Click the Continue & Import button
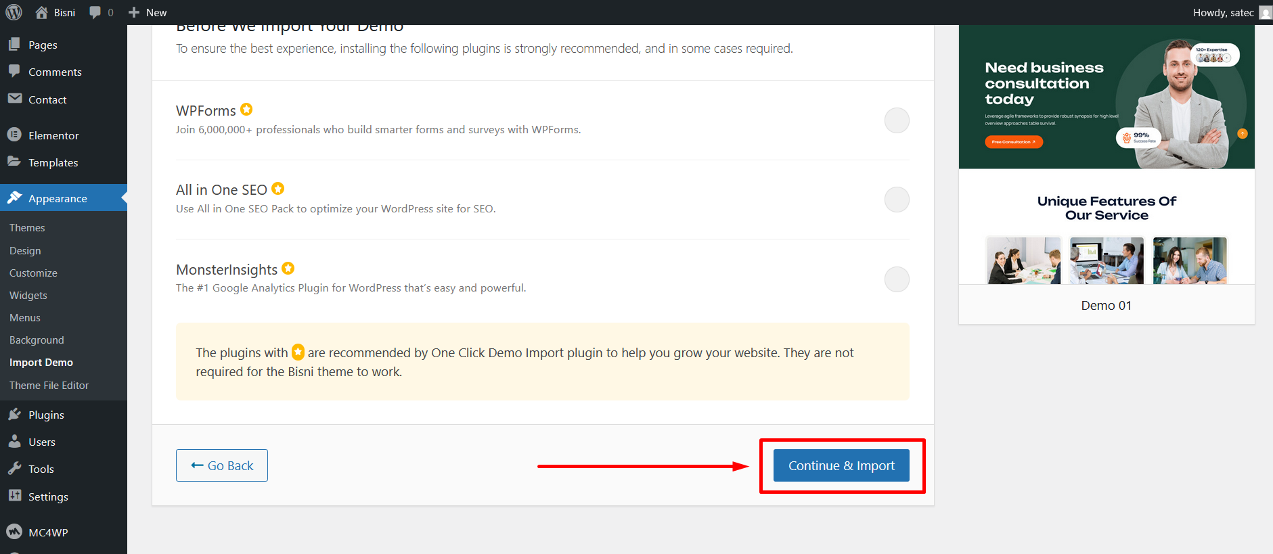The image size is (1273, 554). [841, 465]
